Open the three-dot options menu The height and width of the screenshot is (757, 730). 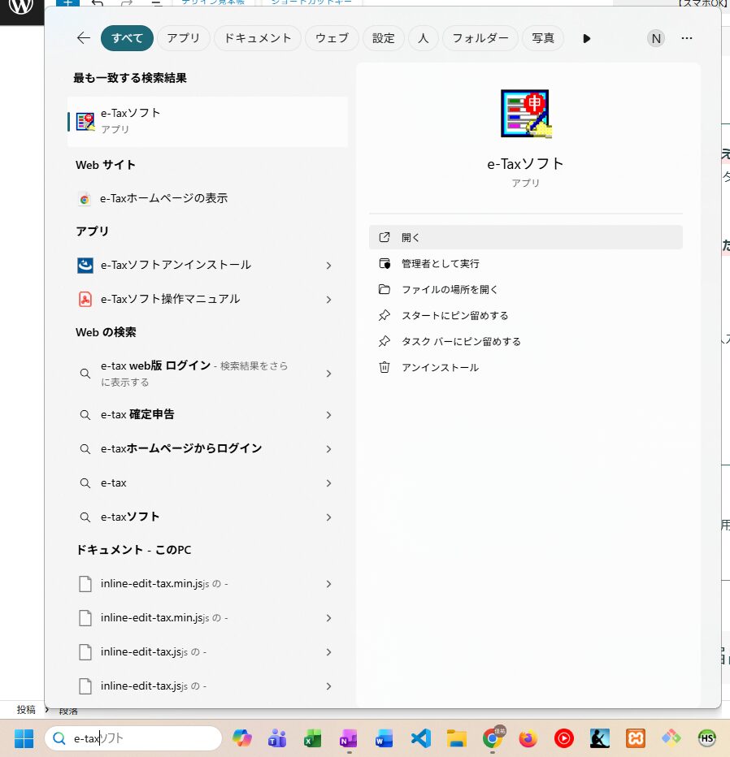pyautogui.click(x=687, y=38)
